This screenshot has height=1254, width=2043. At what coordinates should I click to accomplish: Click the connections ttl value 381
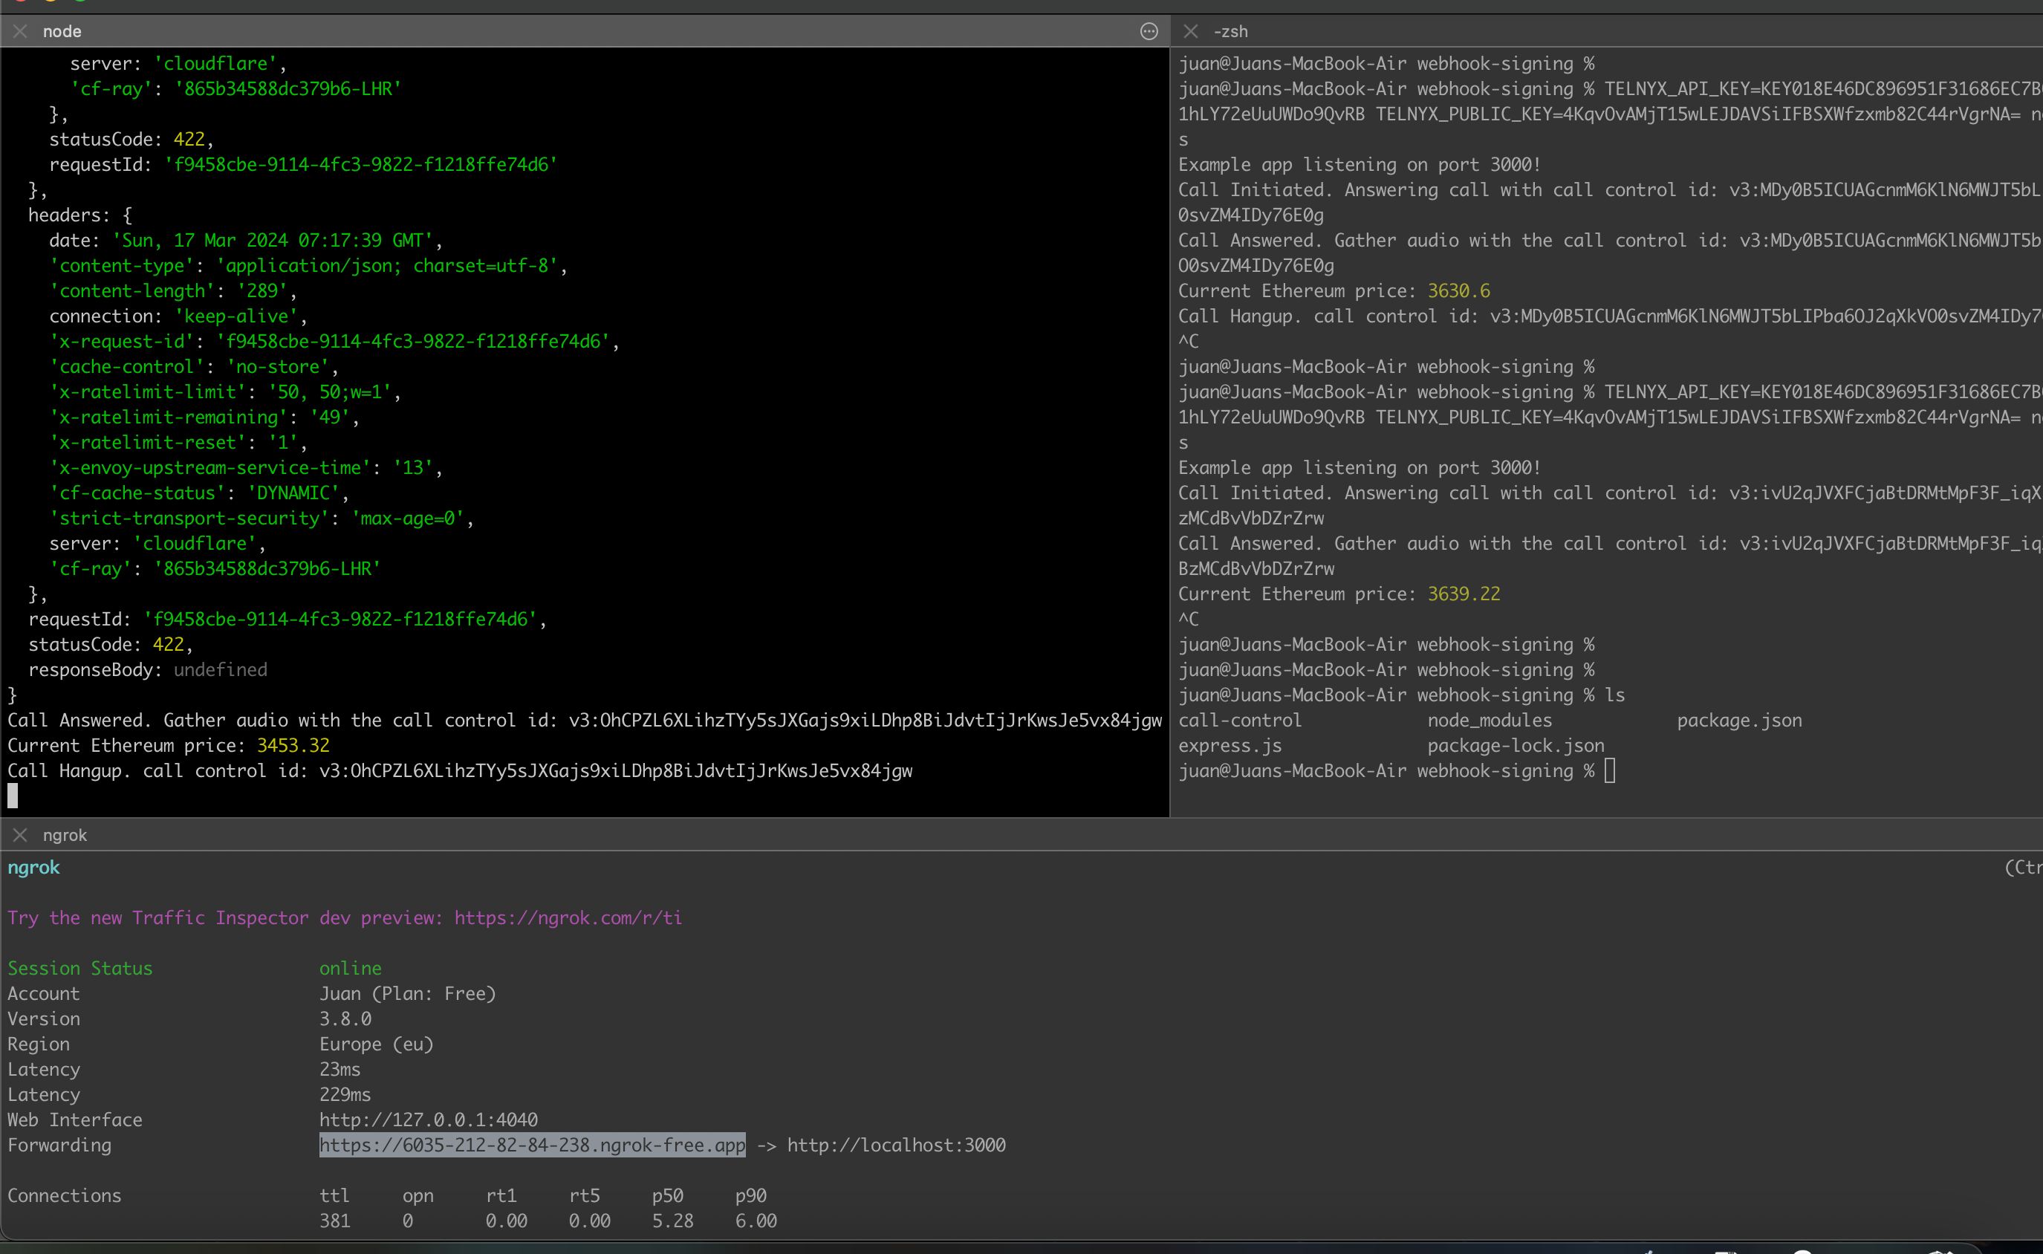pyautogui.click(x=335, y=1221)
